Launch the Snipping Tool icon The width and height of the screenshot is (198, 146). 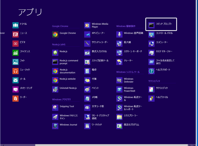(x=55, y=108)
